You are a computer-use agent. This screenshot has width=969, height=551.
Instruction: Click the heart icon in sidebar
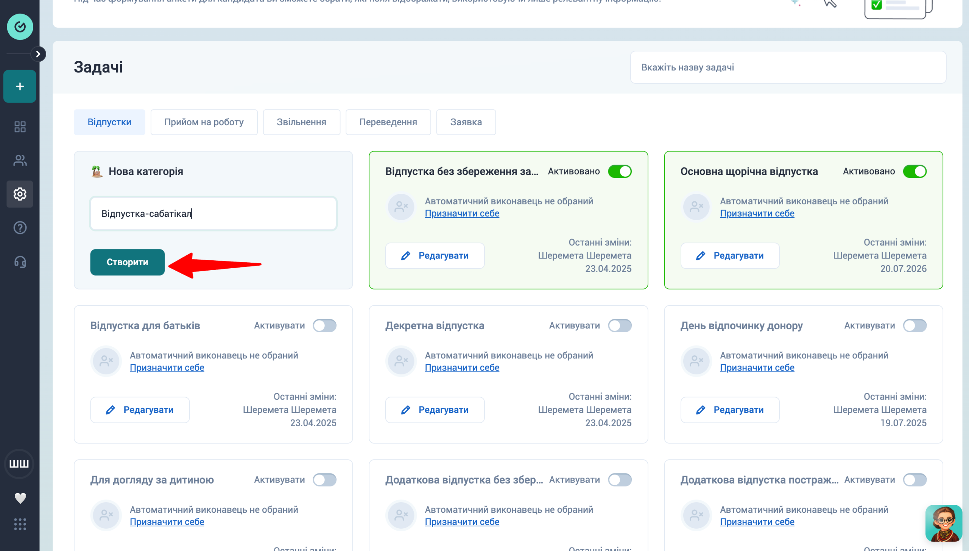pyautogui.click(x=20, y=498)
